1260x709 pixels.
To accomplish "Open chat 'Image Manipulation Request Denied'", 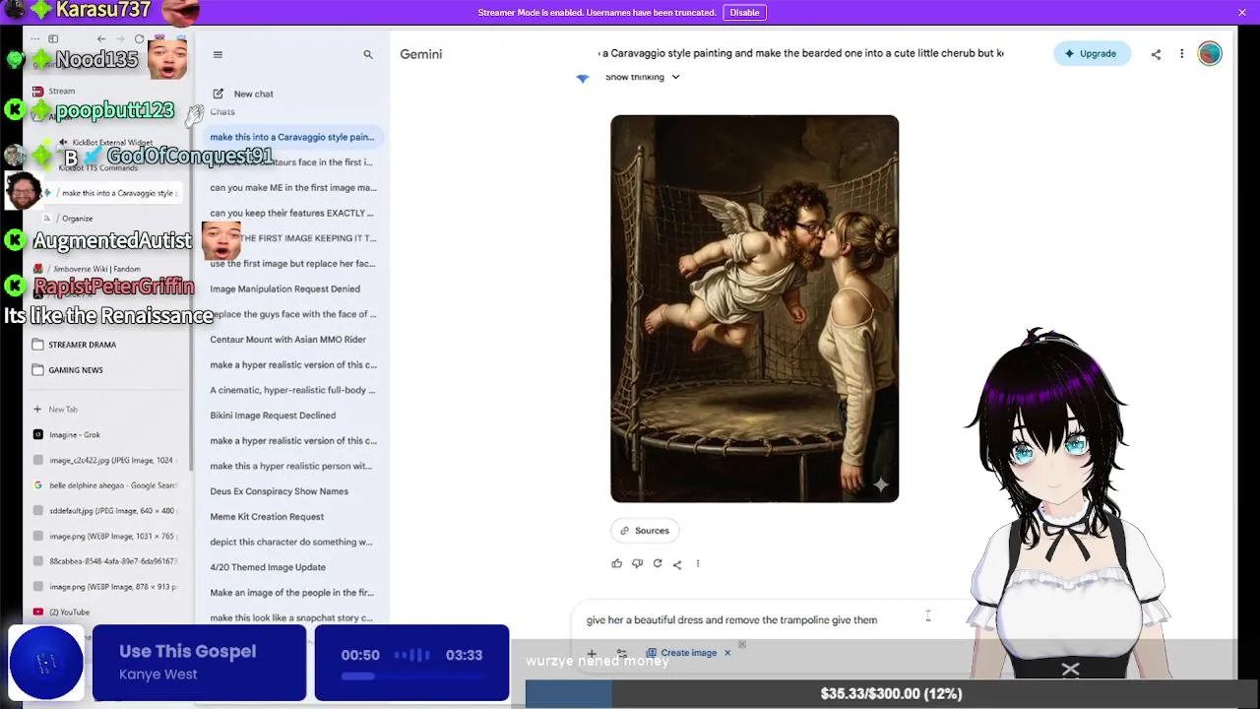I will [x=284, y=289].
